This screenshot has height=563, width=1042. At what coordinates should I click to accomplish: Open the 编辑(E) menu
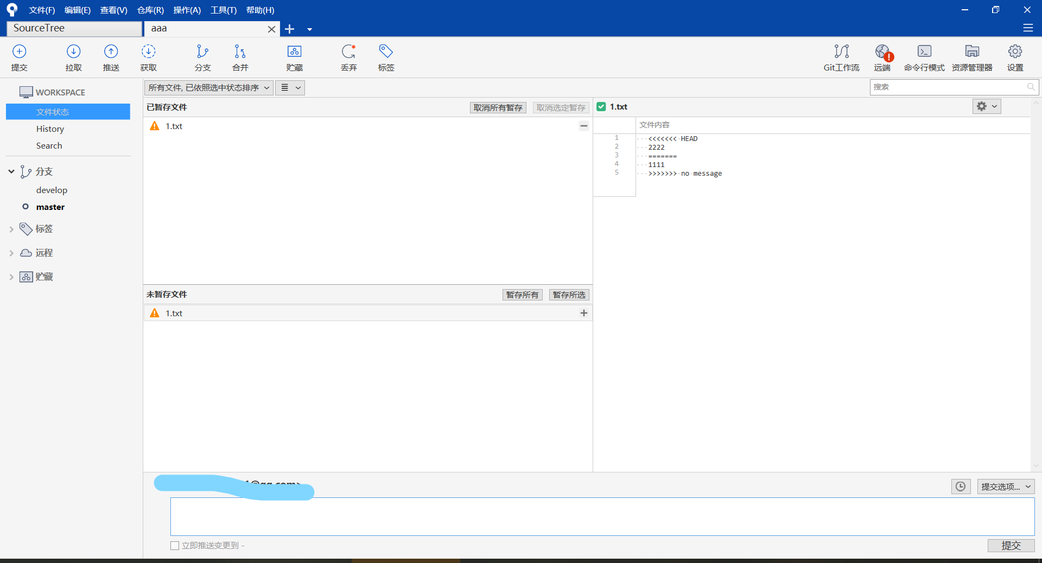pos(78,10)
